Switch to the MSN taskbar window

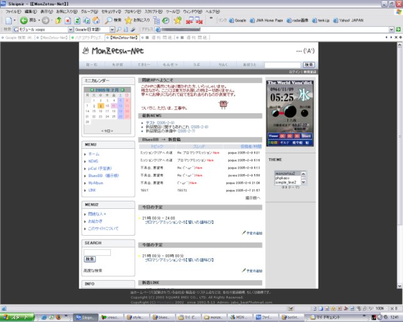(x=240, y=318)
